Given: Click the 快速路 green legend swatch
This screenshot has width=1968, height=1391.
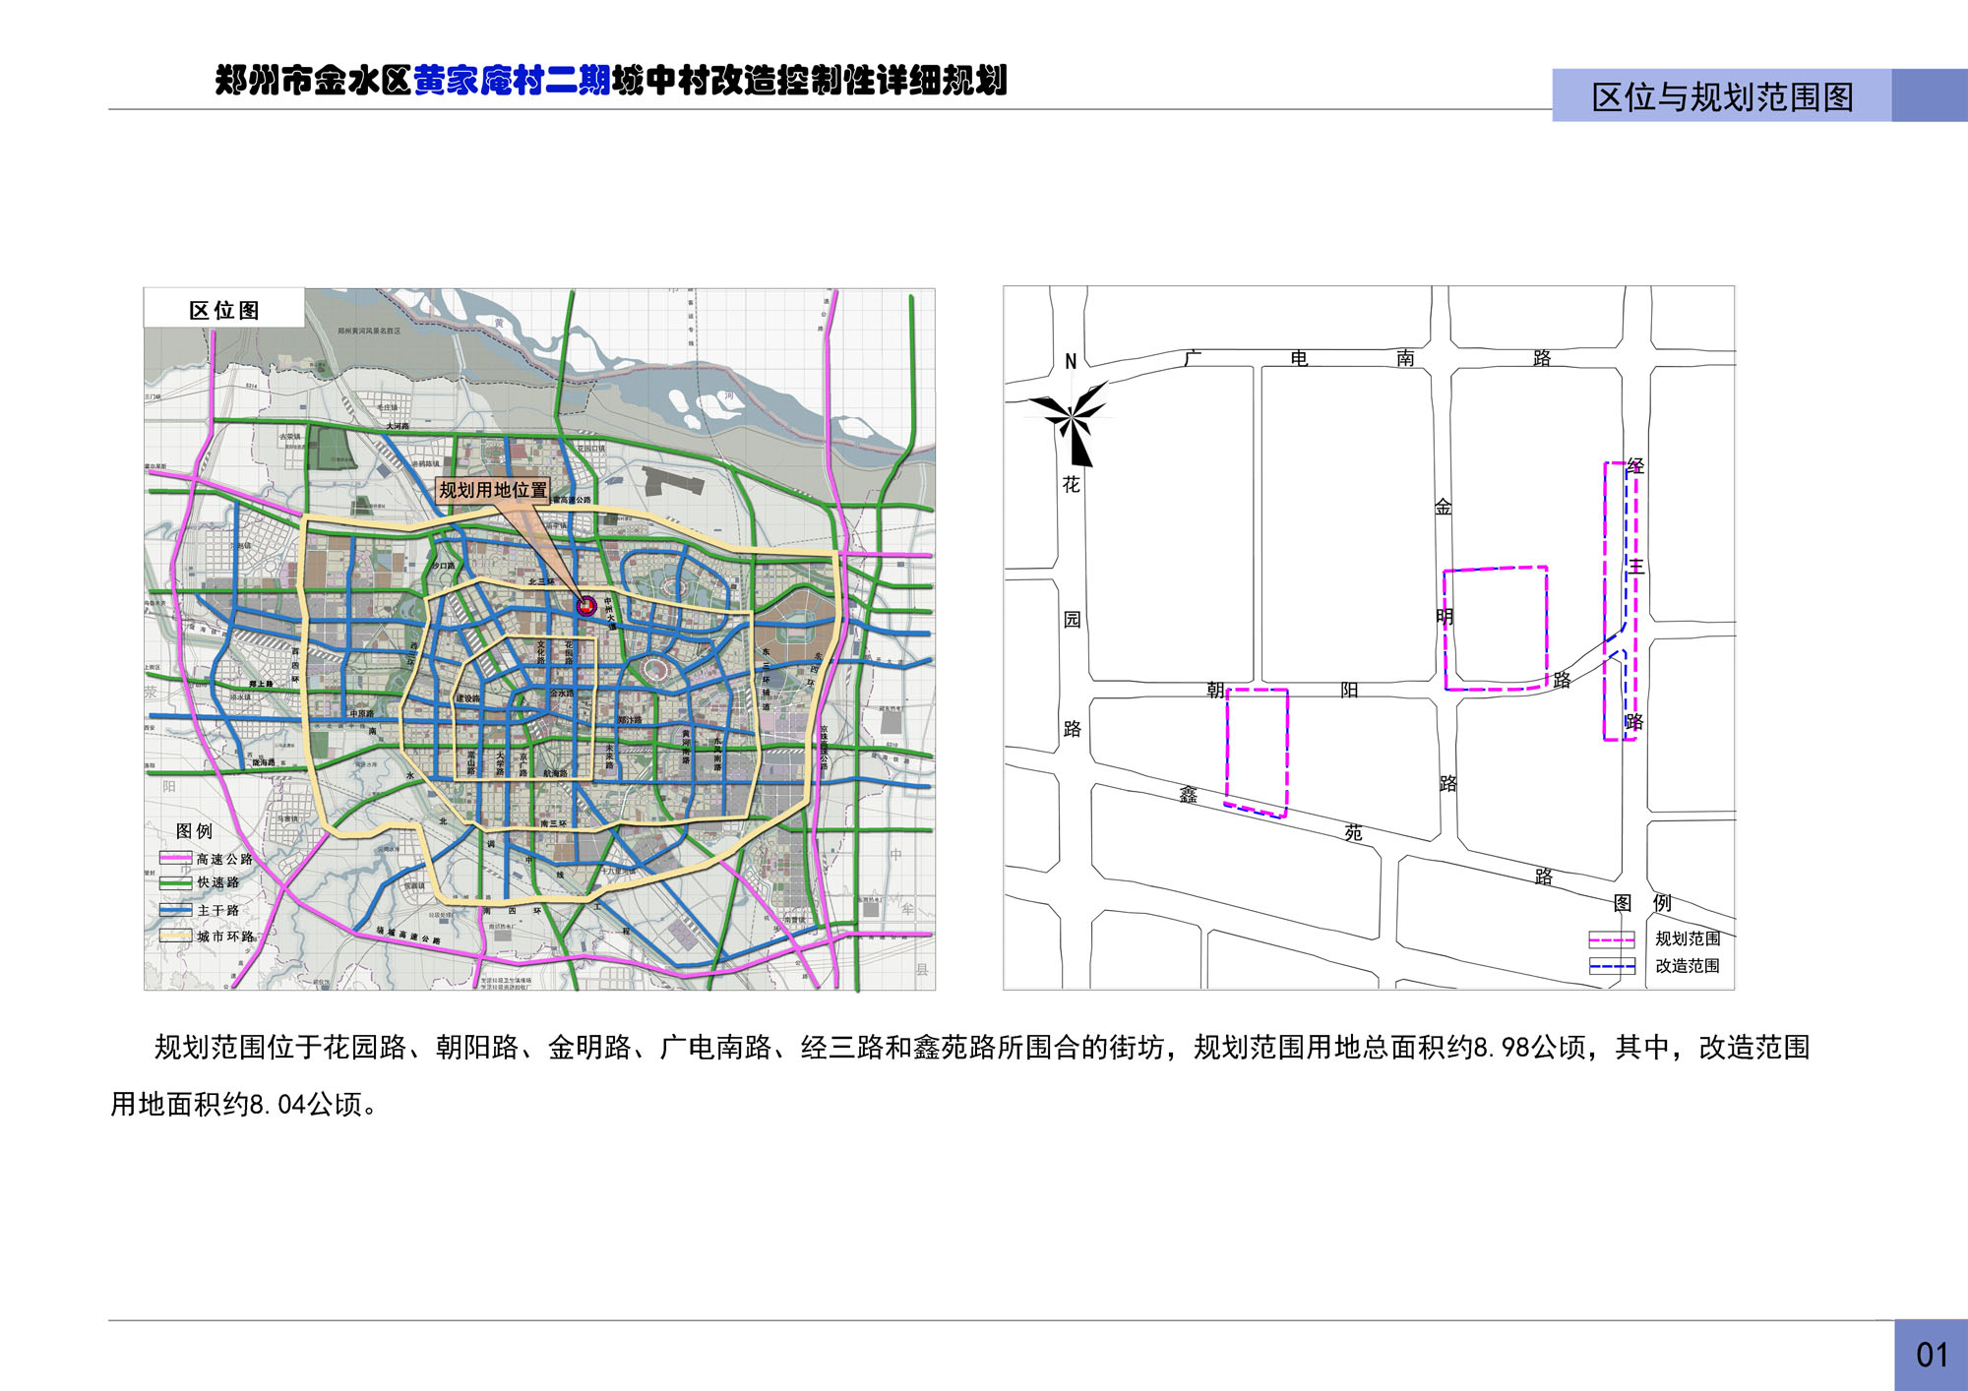Looking at the screenshot, I should pyautogui.click(x=175, y=883).
